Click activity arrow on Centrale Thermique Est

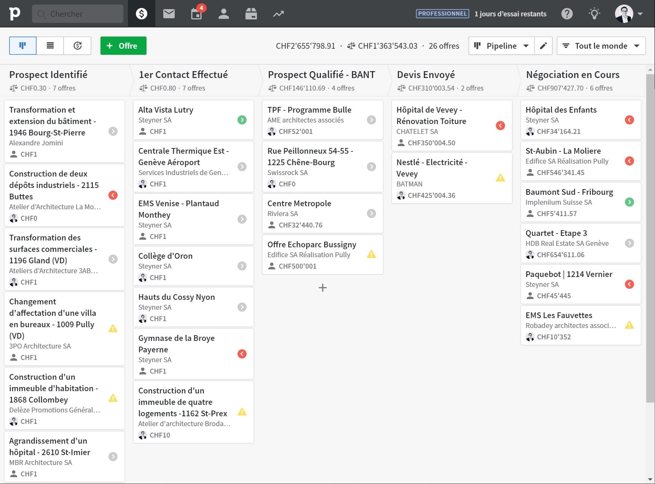point(242,167)
